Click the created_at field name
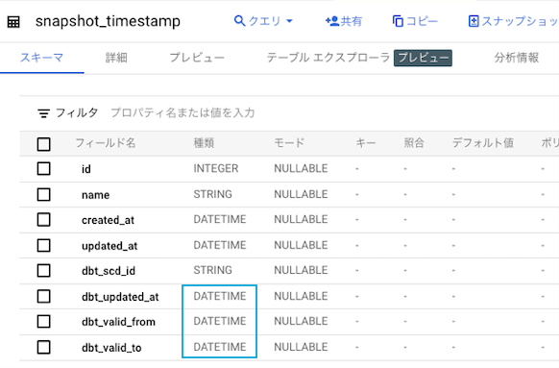559x368 pixels. point(108,220)
